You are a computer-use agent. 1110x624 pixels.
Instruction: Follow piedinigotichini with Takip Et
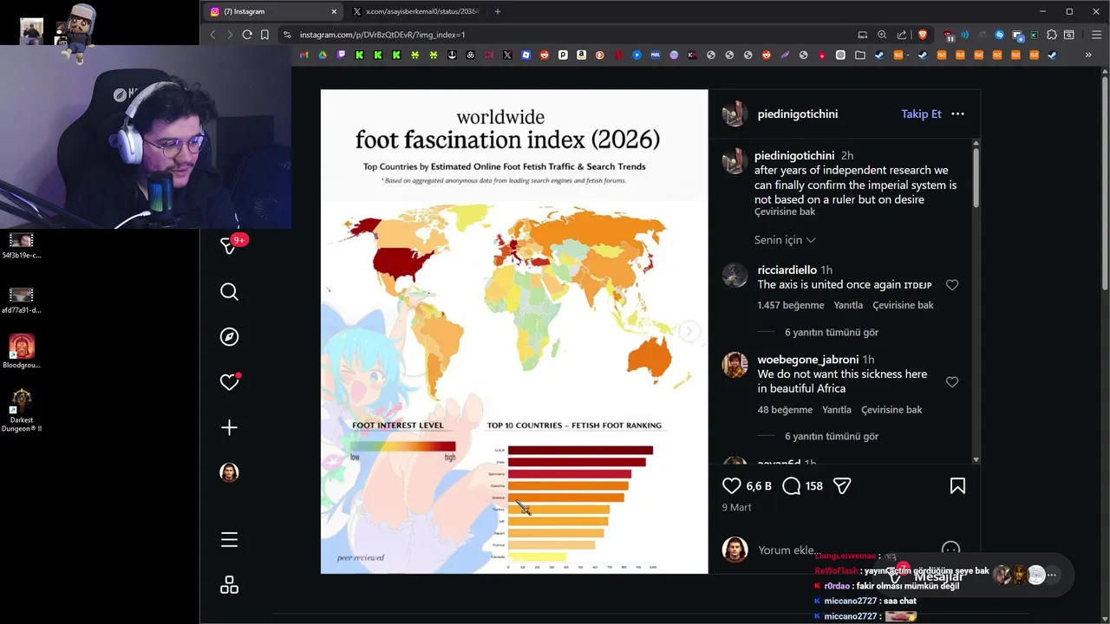(x=921, y=114)
